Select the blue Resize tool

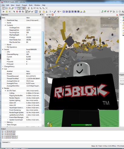20,11
